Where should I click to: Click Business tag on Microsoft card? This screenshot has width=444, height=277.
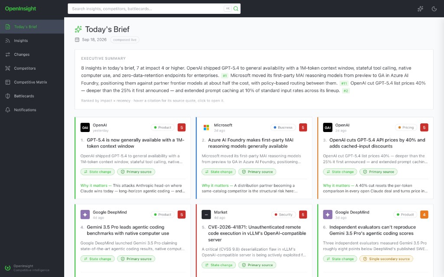(283, 128)
